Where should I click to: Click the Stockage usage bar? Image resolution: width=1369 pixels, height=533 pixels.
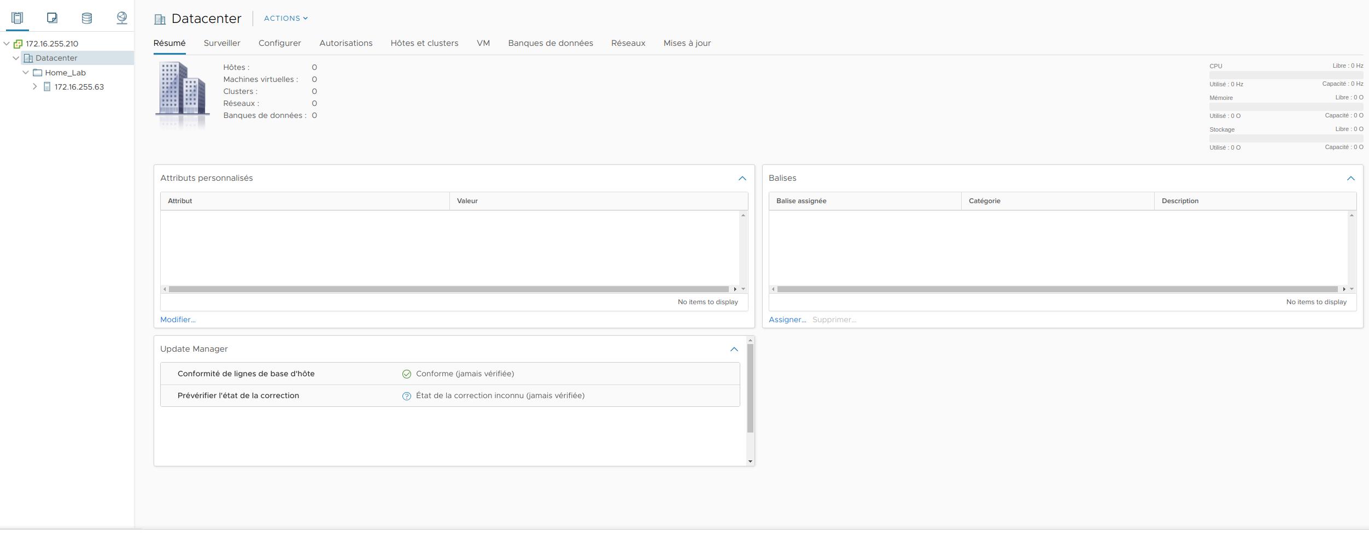pyautogui.click(x=1286, y=139)
